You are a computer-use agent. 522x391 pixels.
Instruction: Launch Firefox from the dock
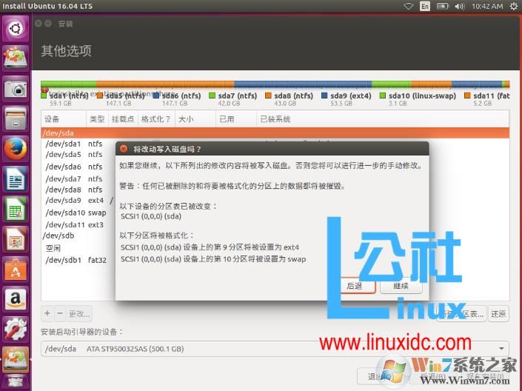click(x=16, y=149)
